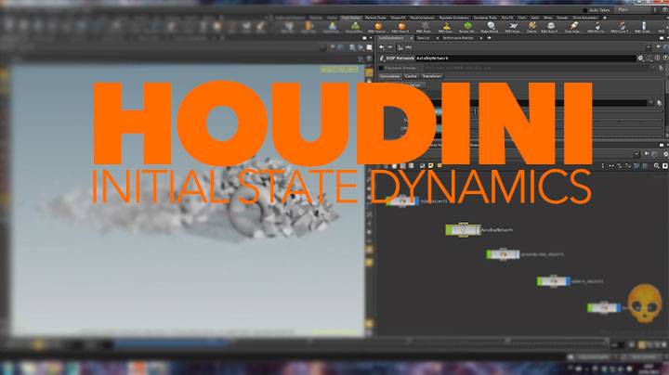Screen dimensions: 669x375
Task: Toggle the Playback Simulation checkbox
Action: pos(381,68)
